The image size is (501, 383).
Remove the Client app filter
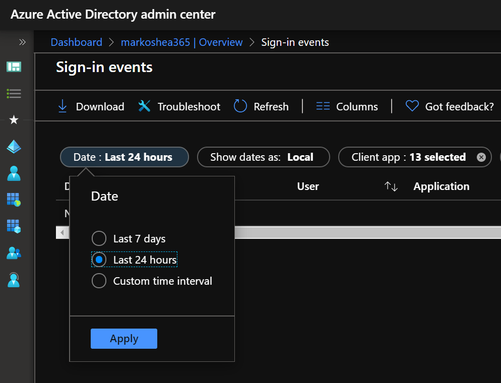481,157
